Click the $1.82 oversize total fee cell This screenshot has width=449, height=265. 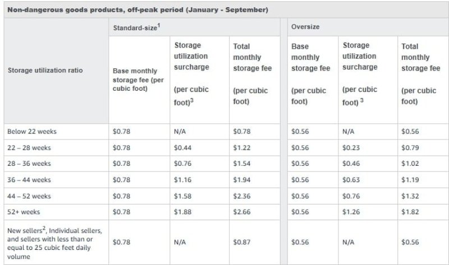(411, 213)
